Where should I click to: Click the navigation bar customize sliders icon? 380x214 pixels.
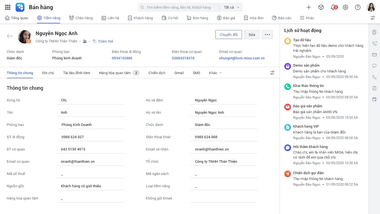coord(373,18)
